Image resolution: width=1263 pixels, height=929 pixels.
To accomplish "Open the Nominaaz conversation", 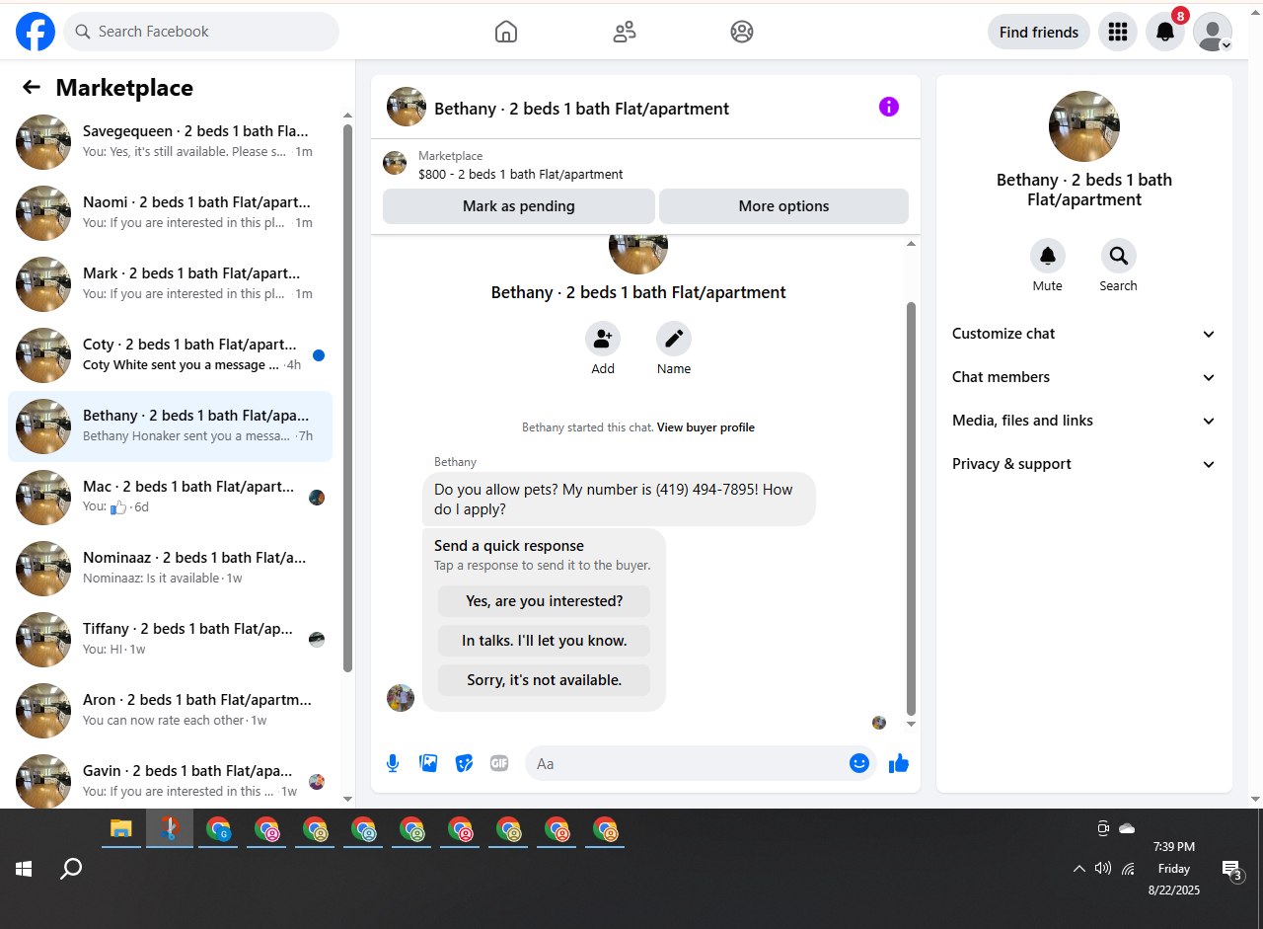I will [170, 569].
